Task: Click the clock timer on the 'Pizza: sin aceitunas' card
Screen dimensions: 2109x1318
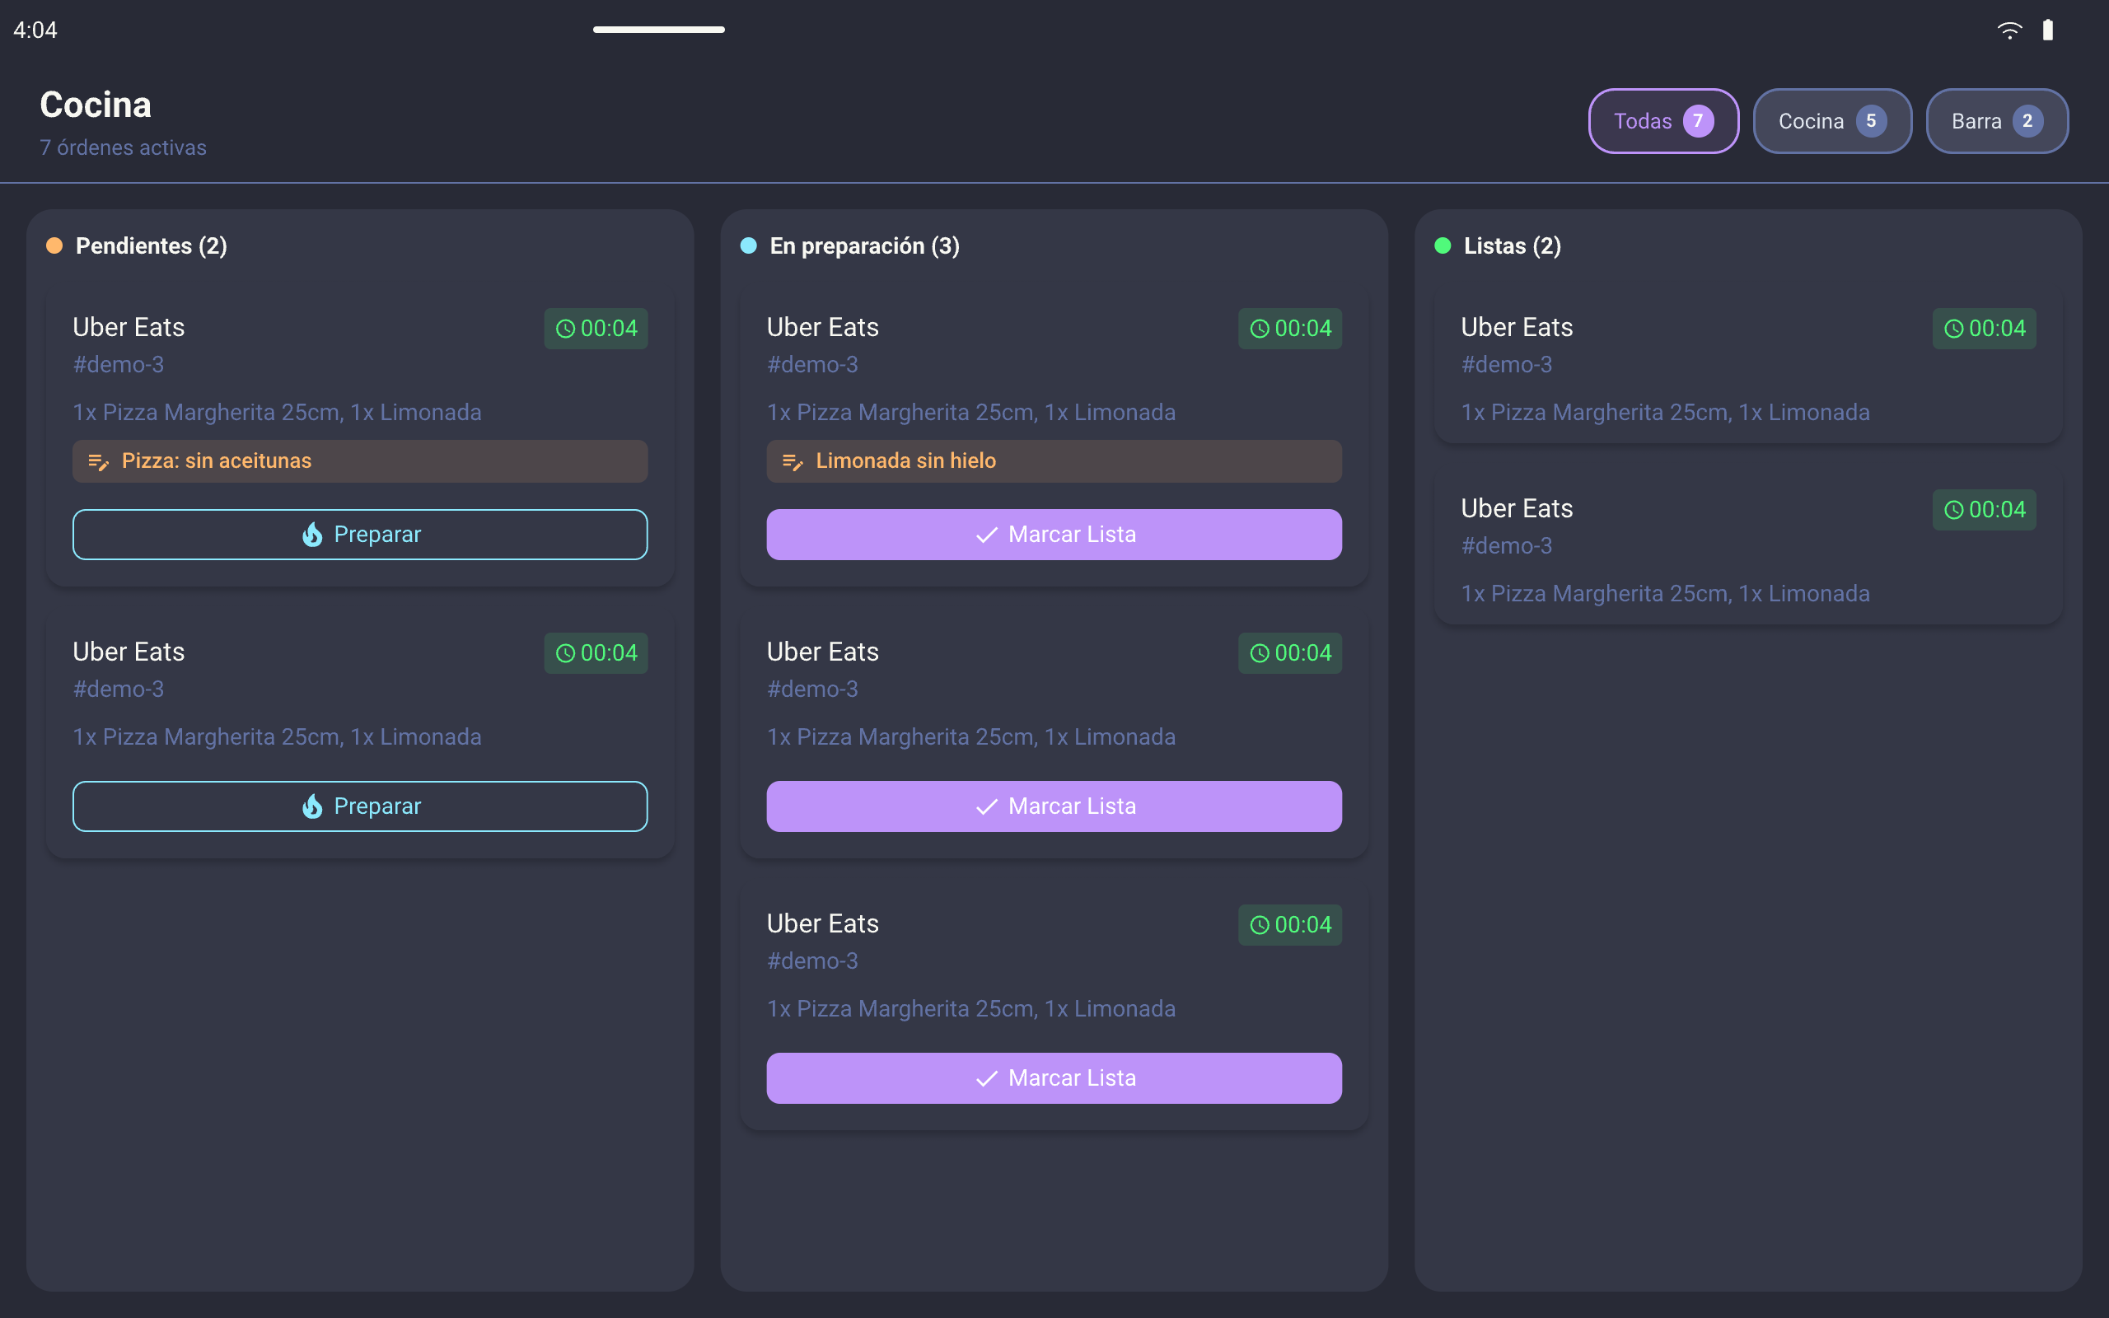Action: point(596,329)
